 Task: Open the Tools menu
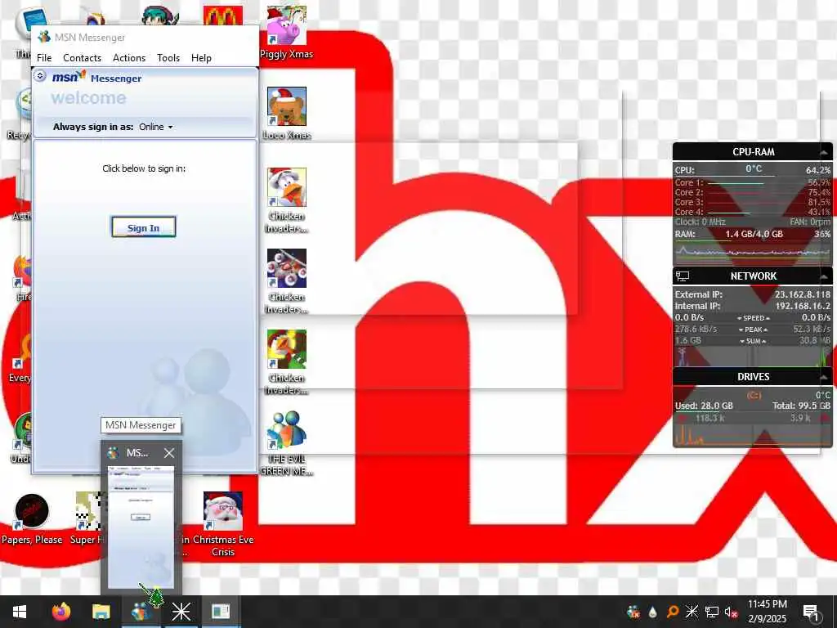point(168,58)
